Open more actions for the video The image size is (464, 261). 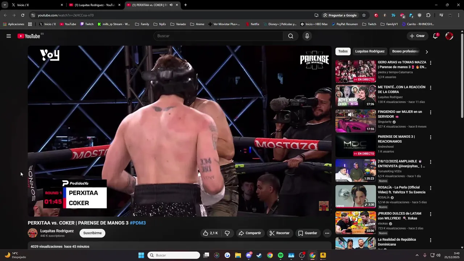pos(327,233)
